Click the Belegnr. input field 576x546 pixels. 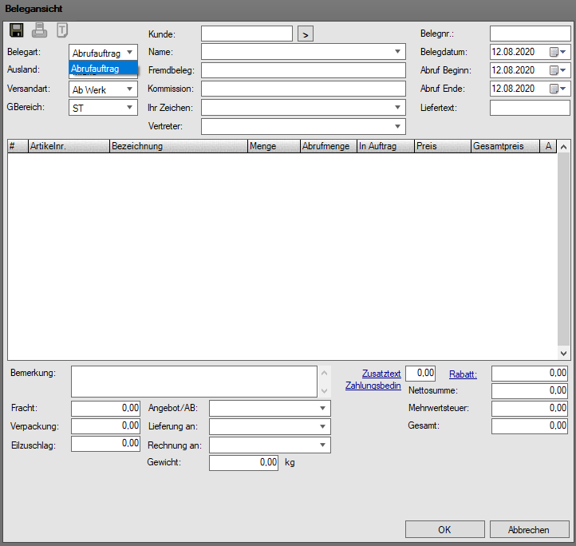[x=530, y=34]
